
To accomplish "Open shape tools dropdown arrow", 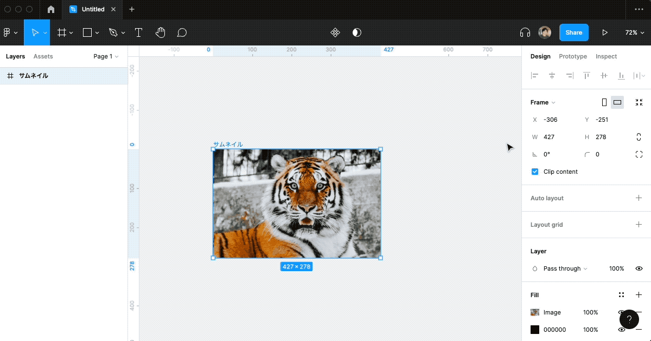I will click(97, 33).
